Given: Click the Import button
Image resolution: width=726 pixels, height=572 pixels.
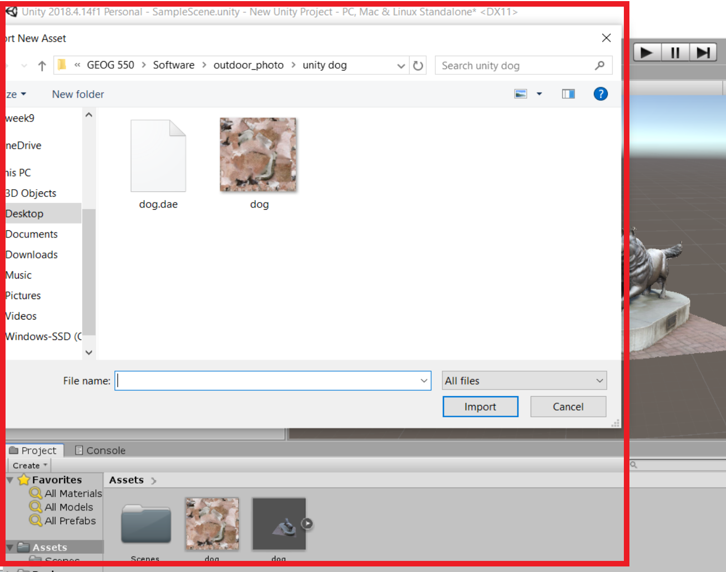Looking at the screenshot, I should [480, 407].
